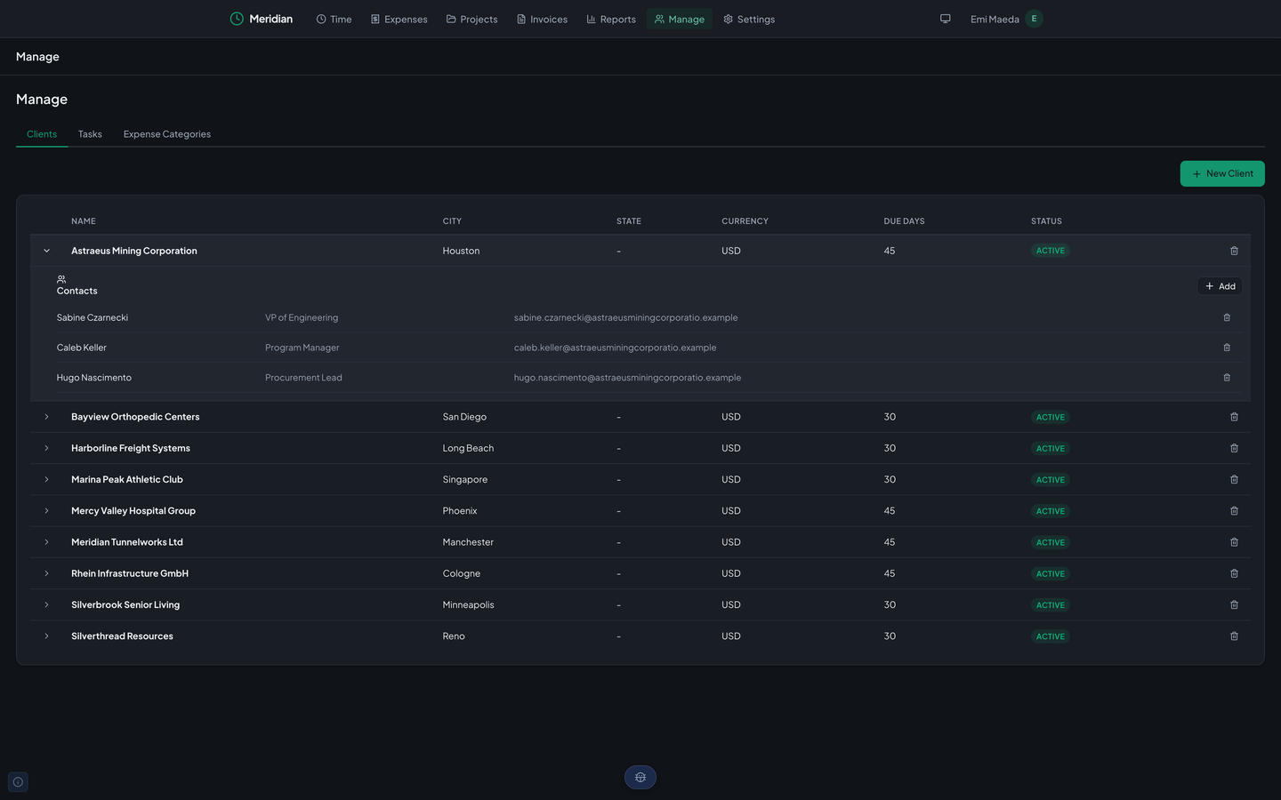
Task: Delete contact Caleb Keller
Action: point(1227,348)
